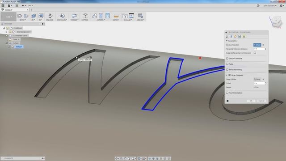The width and height of the screenshot is (286, 161).
Task: Click the New Folder icon in the Setup group
Action: [26, 16]
